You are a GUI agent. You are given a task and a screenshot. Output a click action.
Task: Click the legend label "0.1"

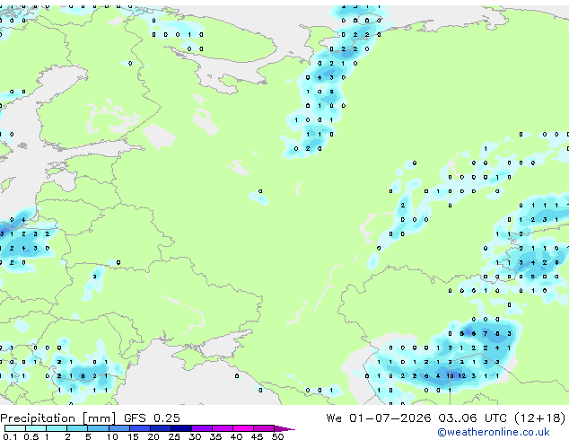(10, 436)
